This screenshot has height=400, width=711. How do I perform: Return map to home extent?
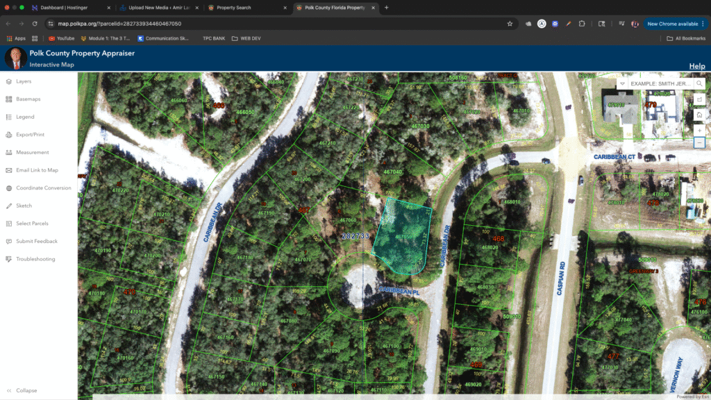(x=699, y=115)
